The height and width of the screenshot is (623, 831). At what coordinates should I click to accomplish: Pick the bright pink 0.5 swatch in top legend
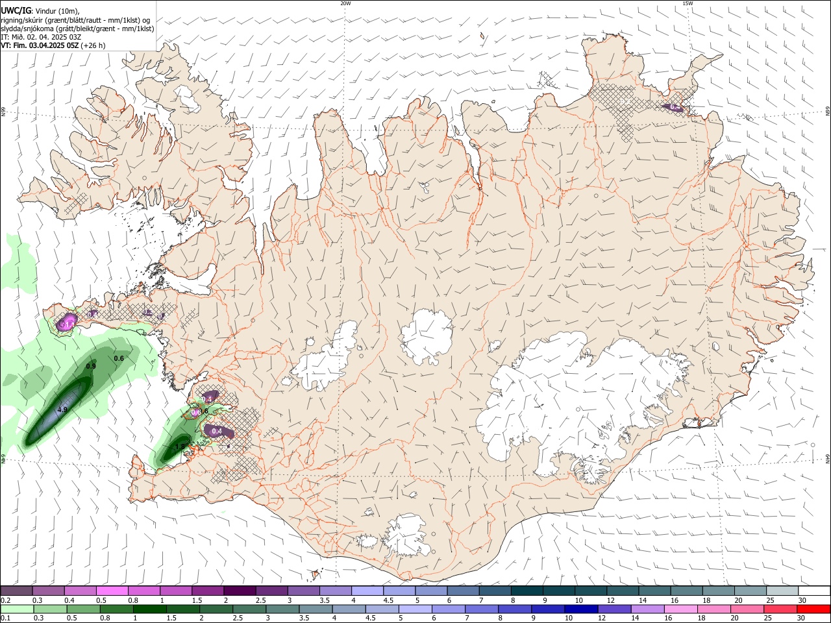(x=112, y=591)
